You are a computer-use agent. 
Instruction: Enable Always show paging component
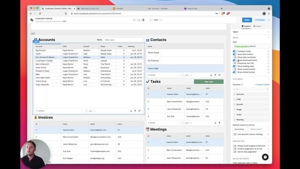pyautogui.click(x=234, y=146)
